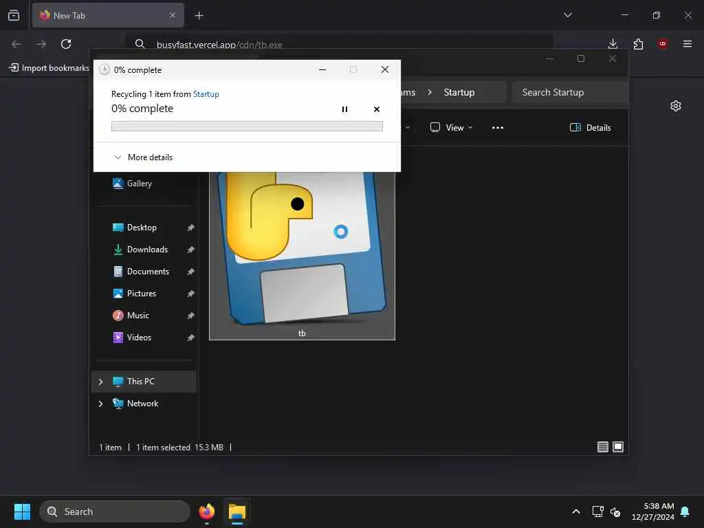Expand the This PC tree node
Screen dimensions: 704x528
pos(100,382)
